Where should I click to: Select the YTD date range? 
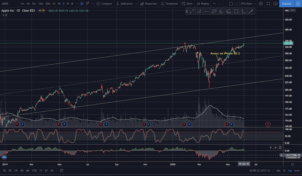point(34,171)
